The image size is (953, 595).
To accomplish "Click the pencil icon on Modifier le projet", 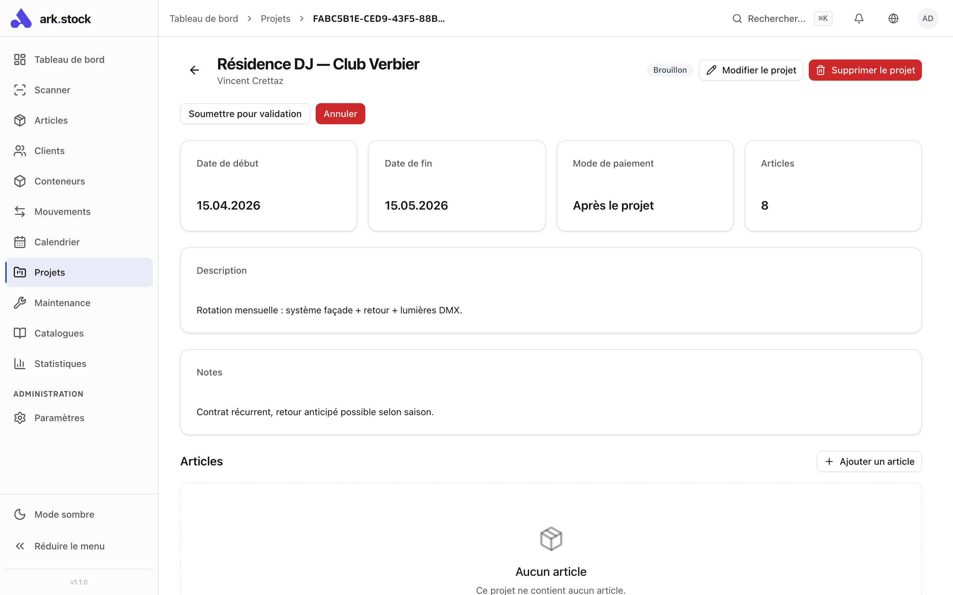I will tap(711, 70).
